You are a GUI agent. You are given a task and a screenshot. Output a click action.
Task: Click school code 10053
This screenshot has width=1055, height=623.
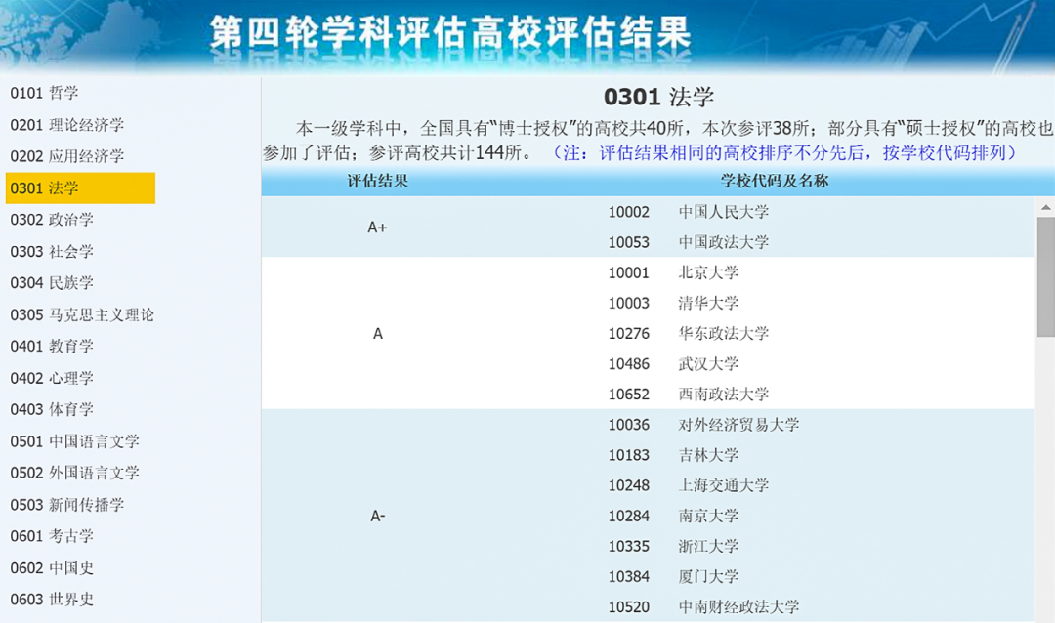tap(629, 242)
